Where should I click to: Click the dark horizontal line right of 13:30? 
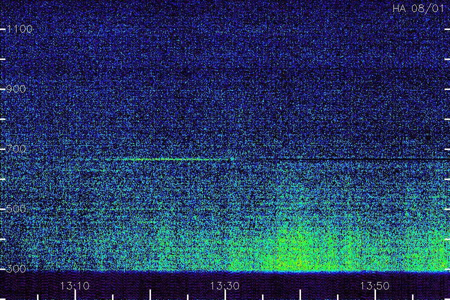pos(363,159)
